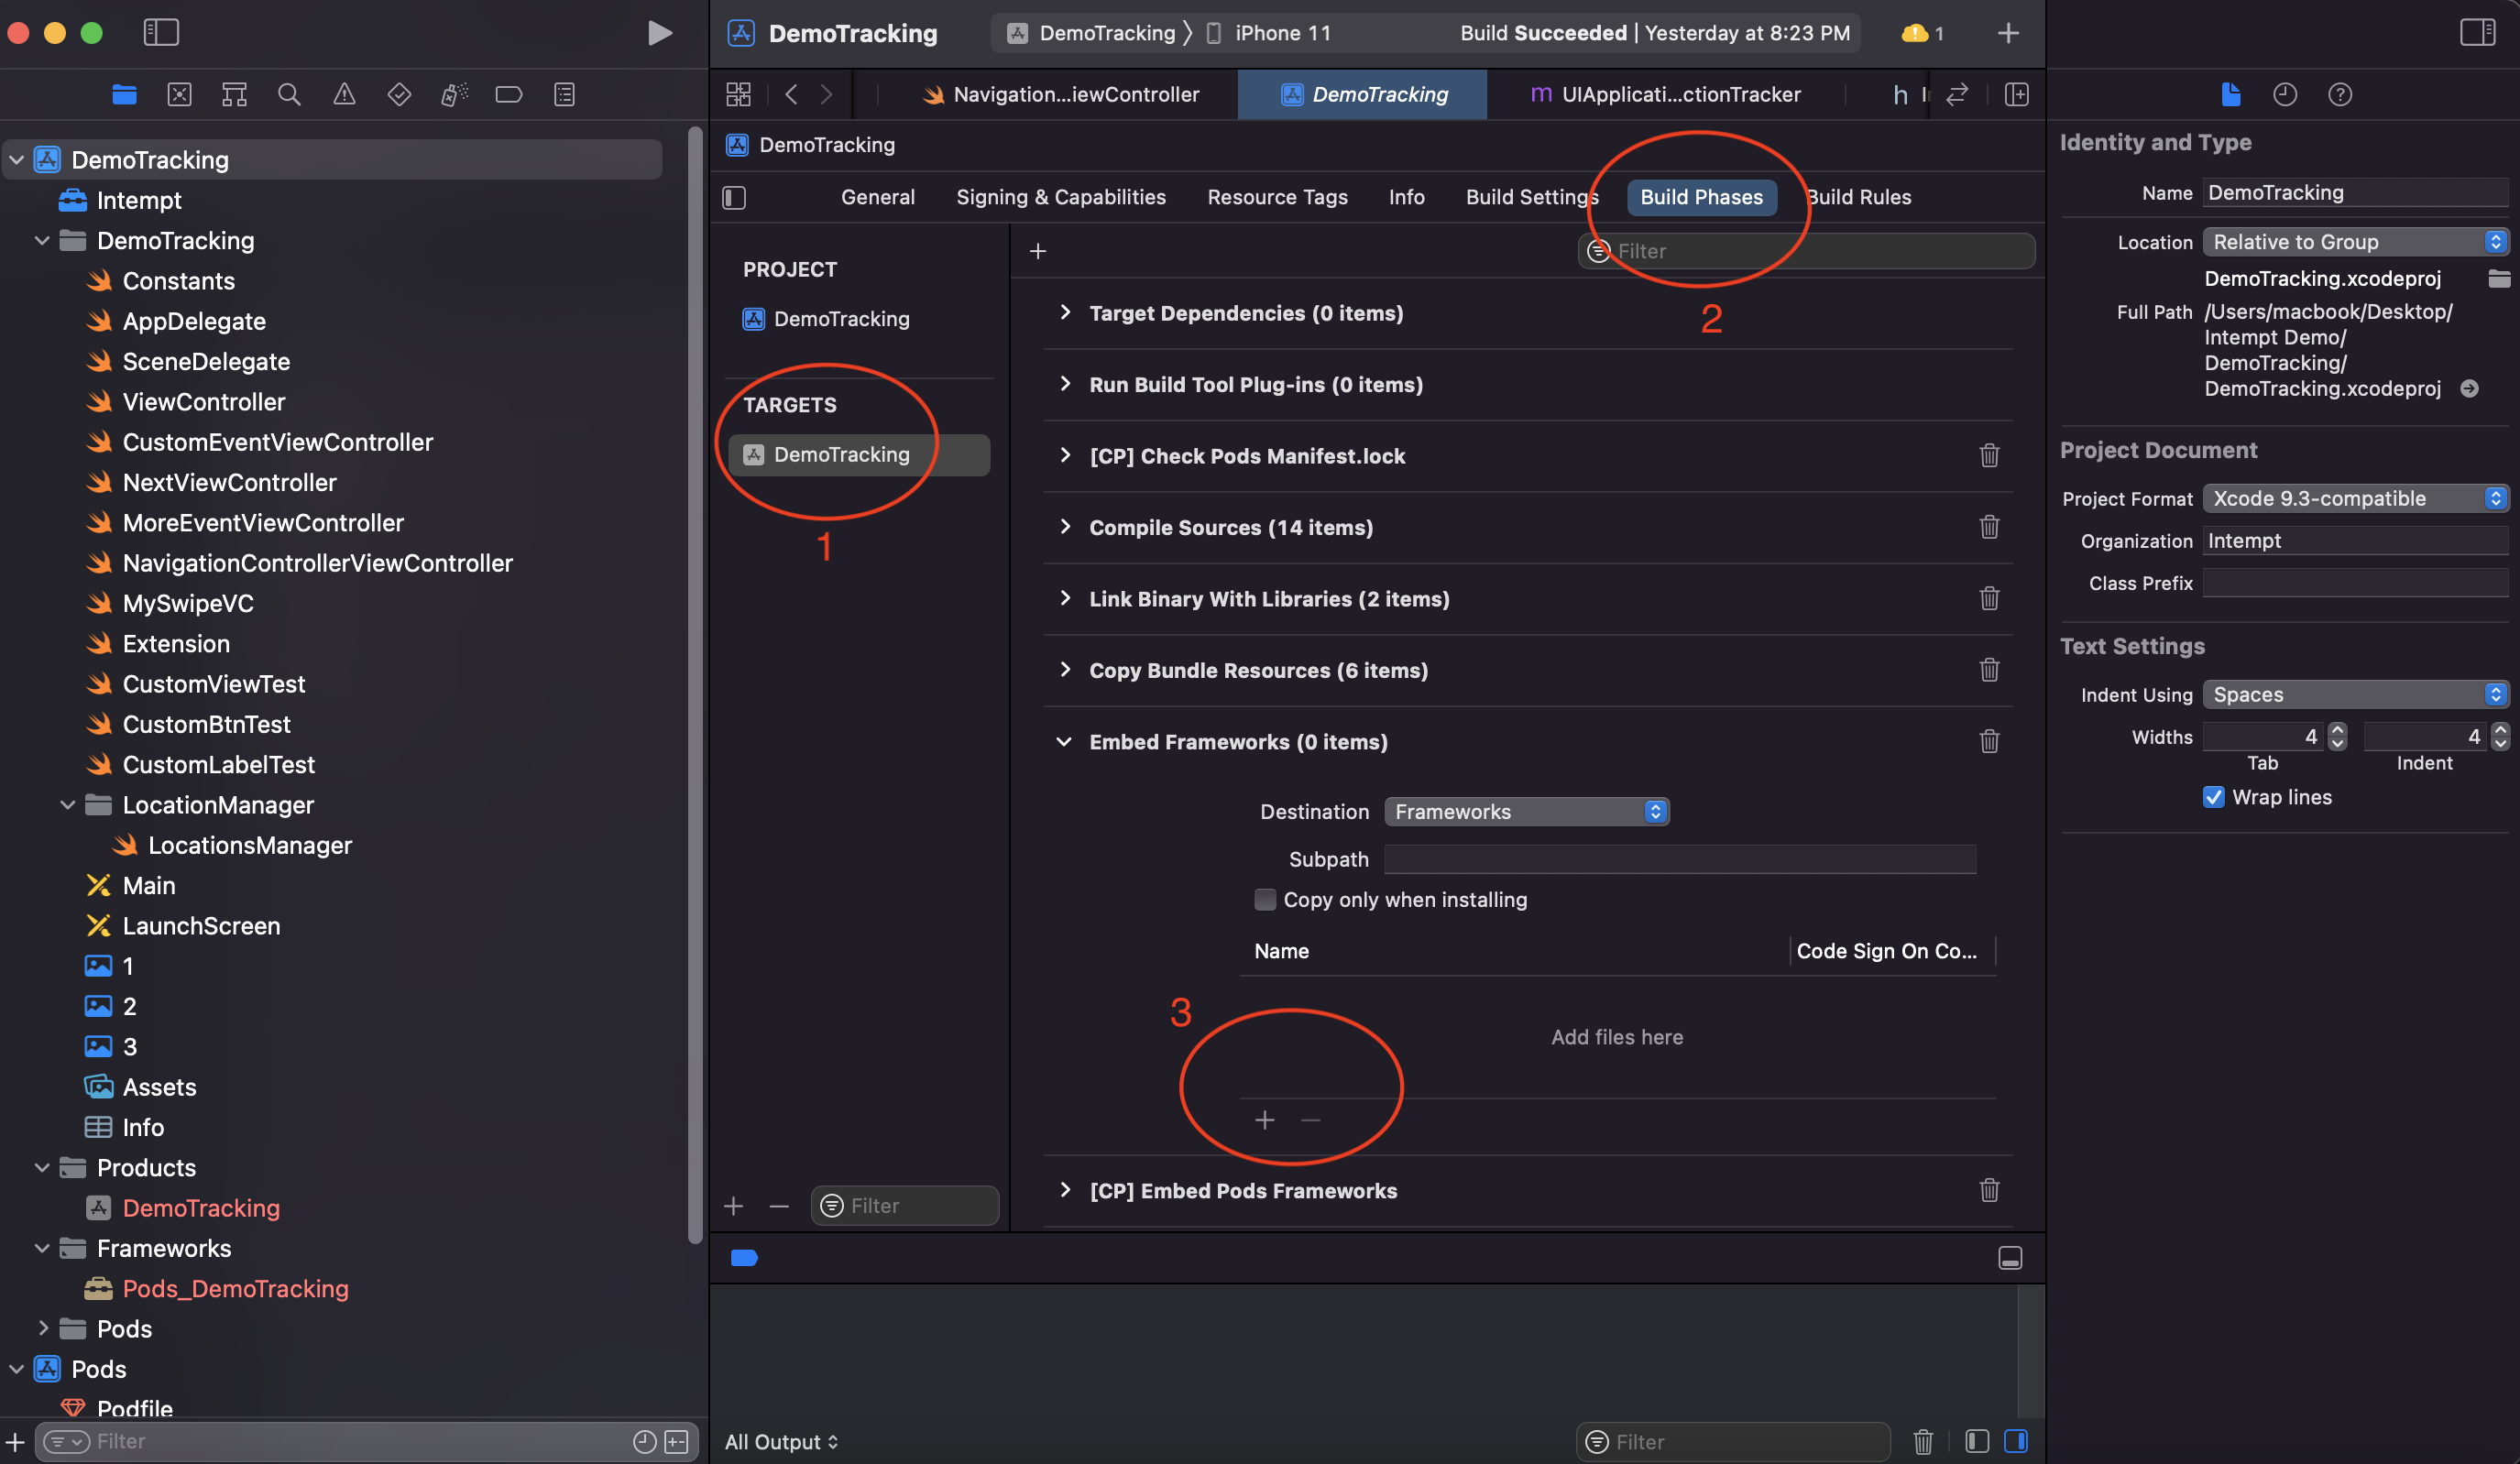The image size is (2520, 1464).
Task: Add editor on right
Action: (2016, 95)
